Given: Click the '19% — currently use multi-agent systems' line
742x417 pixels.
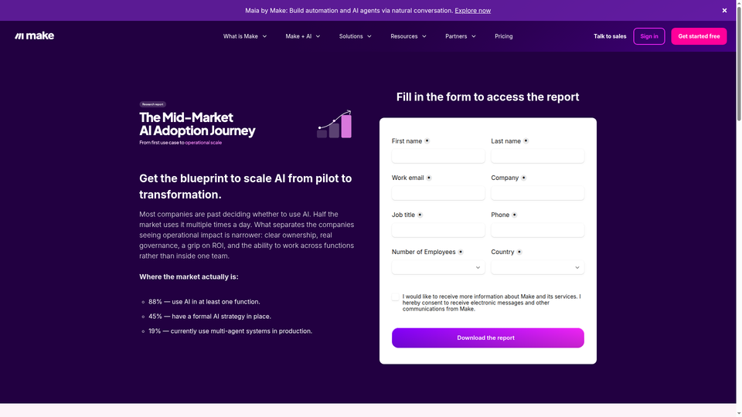Looking at the screenshot, I should pyautogui.click(x=230, y=331).
